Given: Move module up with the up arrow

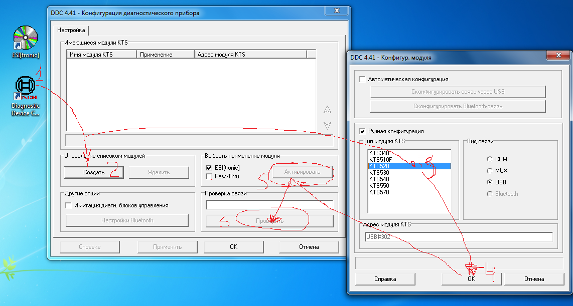Looking at the screenshot, I should click(328, 109).
